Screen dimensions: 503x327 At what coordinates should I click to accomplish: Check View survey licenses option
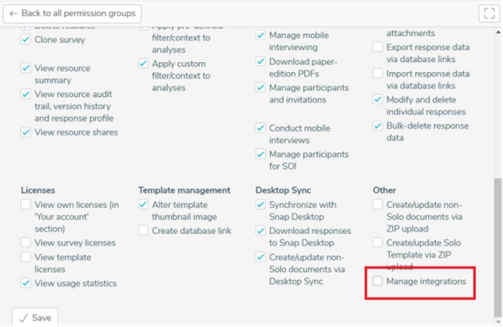pos(26,242)
